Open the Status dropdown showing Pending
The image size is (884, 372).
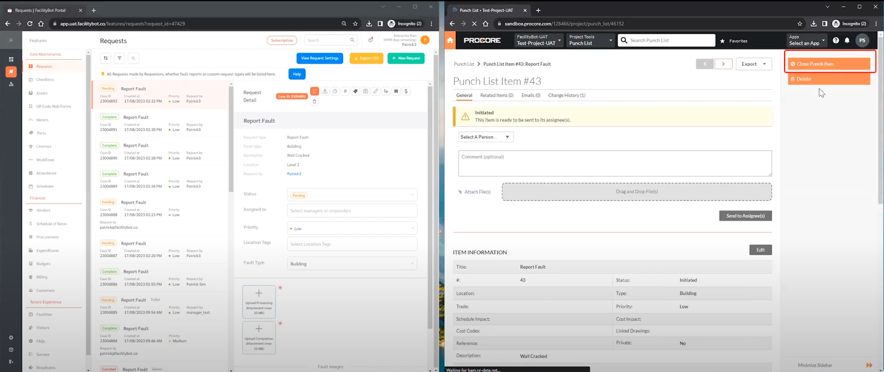pos(352,195)
